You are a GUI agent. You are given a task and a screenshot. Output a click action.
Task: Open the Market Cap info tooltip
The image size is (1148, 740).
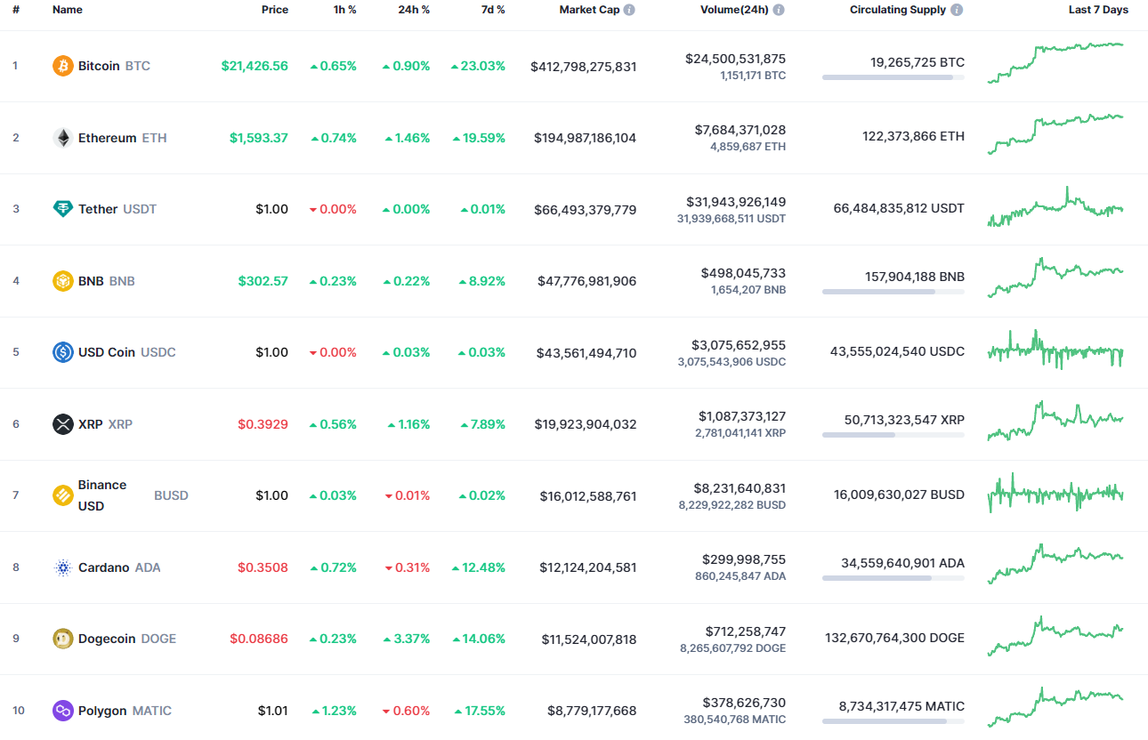coord(630,10)
